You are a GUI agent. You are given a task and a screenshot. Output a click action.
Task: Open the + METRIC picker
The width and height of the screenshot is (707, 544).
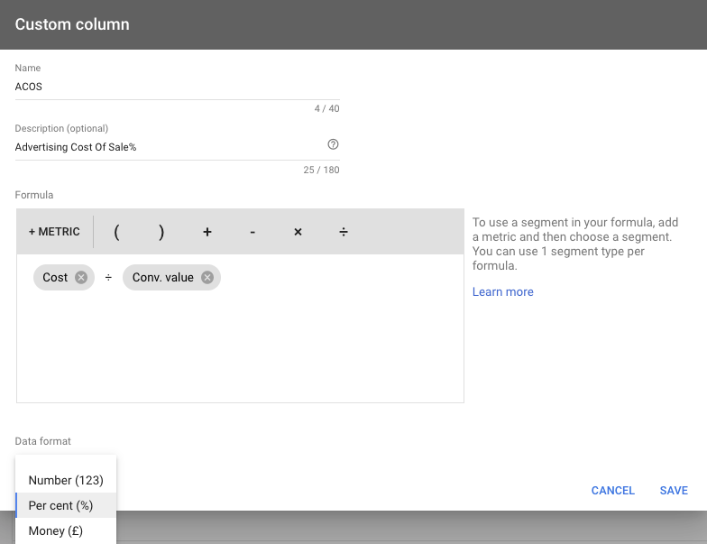pyautogui.click(x=54, y=232)
